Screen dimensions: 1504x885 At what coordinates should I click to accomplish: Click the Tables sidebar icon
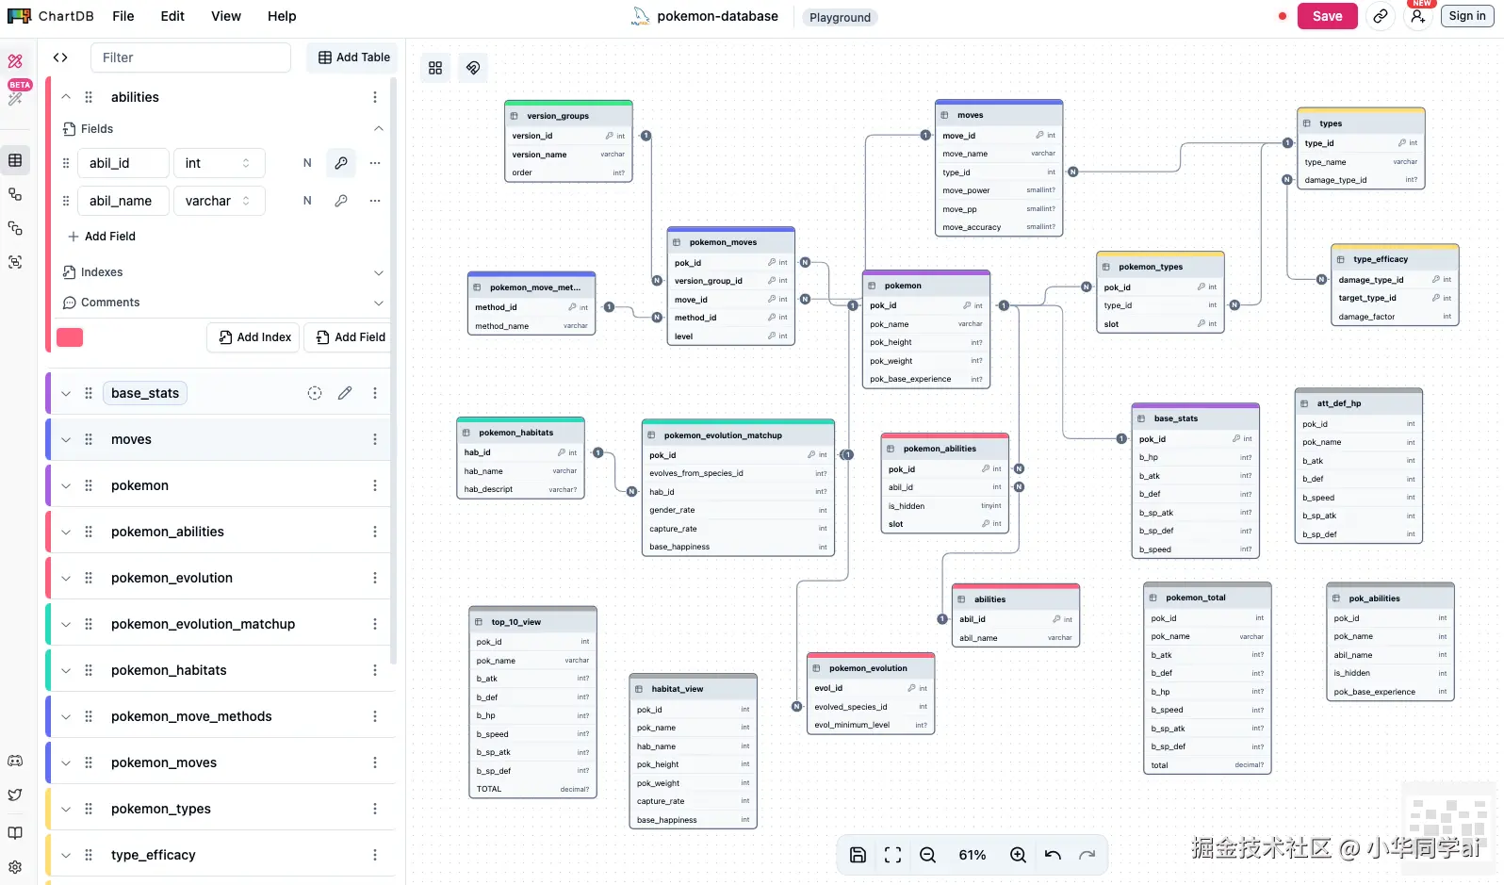[15, 160]
